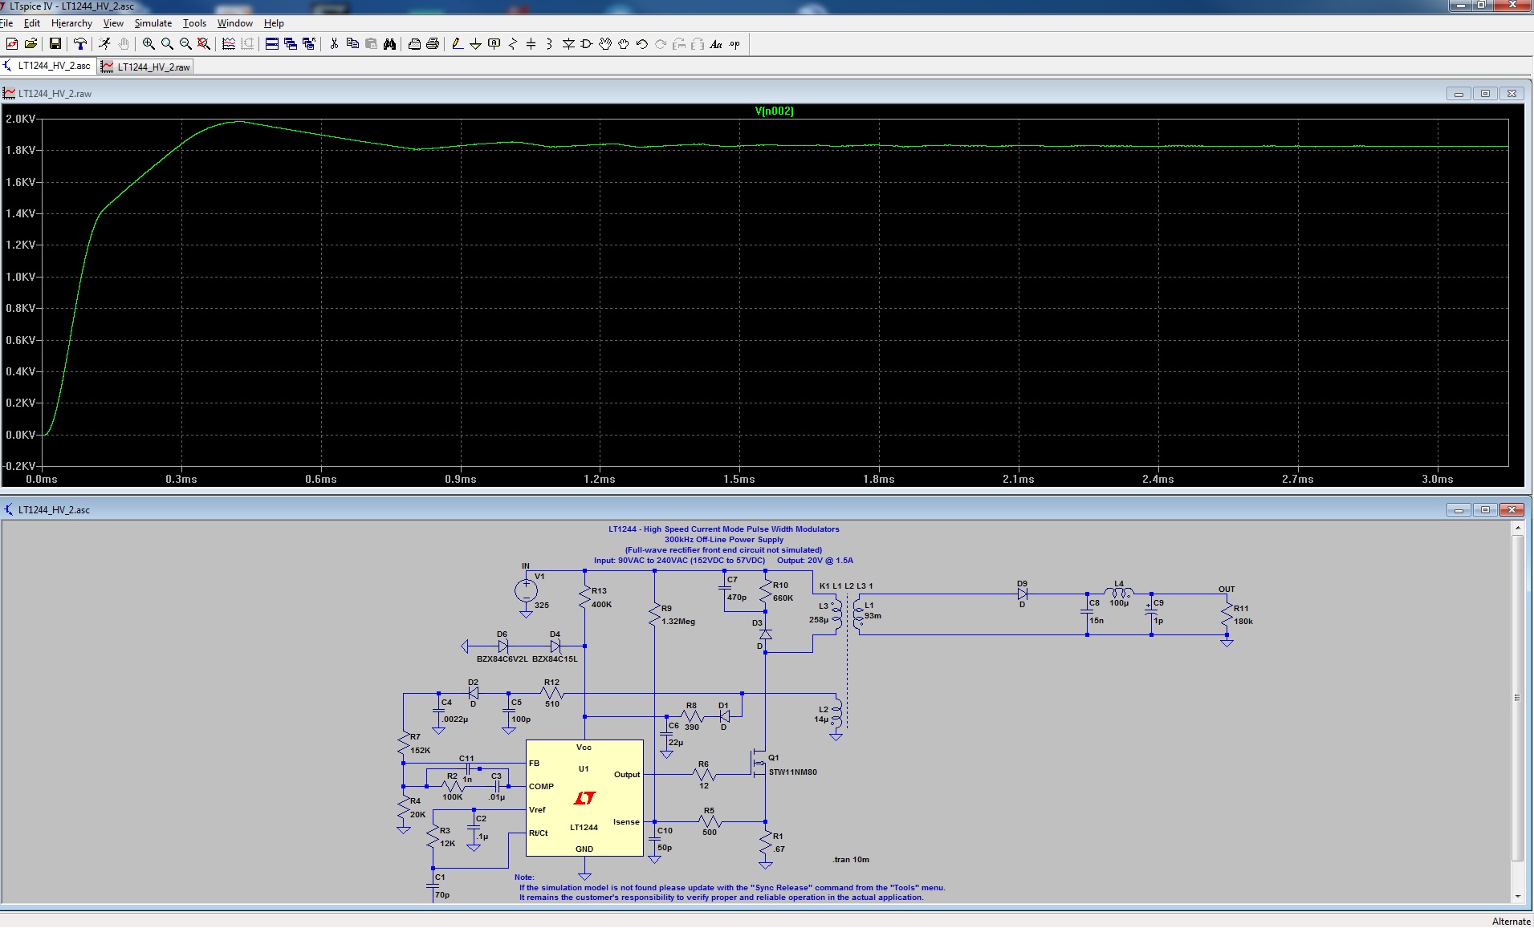Click the schematic vertical scrollbar thumb

tap(1517, 697)
